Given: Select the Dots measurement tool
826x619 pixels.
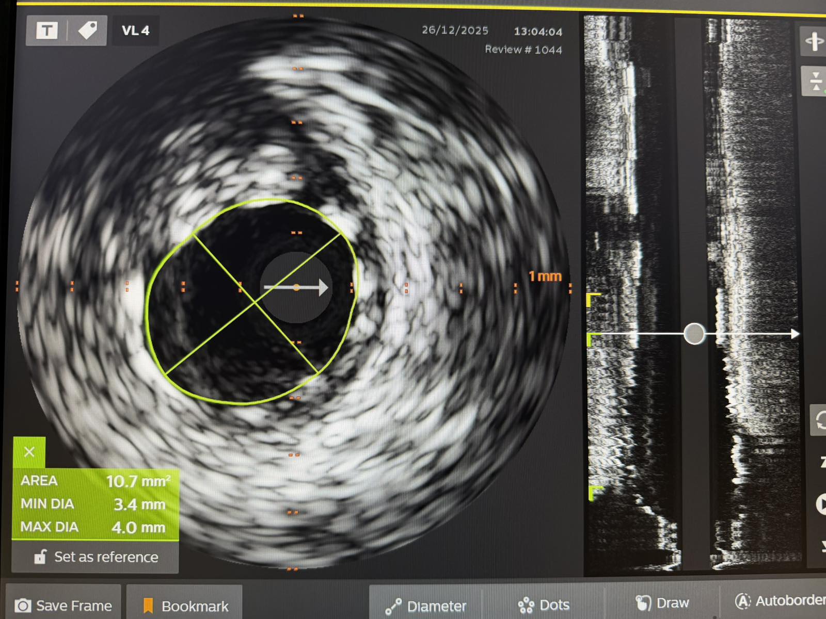Looking at the screenshot, I should [544, 605].
